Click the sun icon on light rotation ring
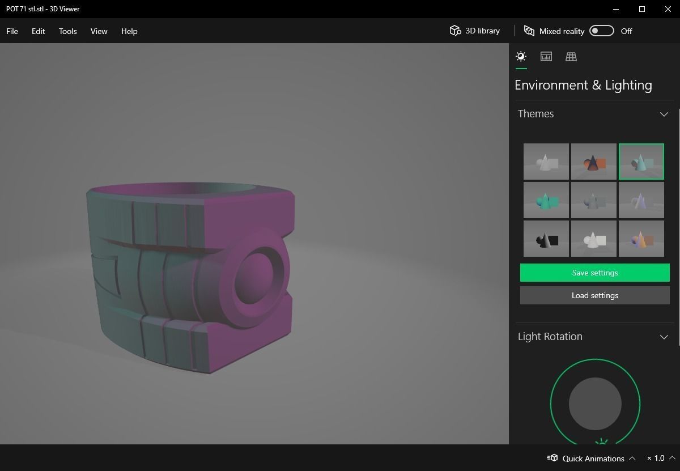 601,442
